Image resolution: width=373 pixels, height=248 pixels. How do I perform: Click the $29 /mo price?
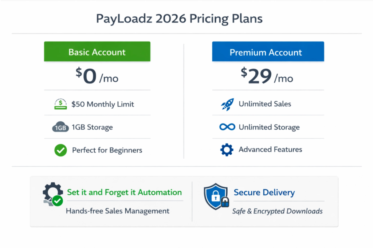(x=267, y=76)
